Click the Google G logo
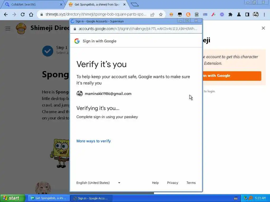The height and width of the screenshot is (202, 270). (77, 41)
